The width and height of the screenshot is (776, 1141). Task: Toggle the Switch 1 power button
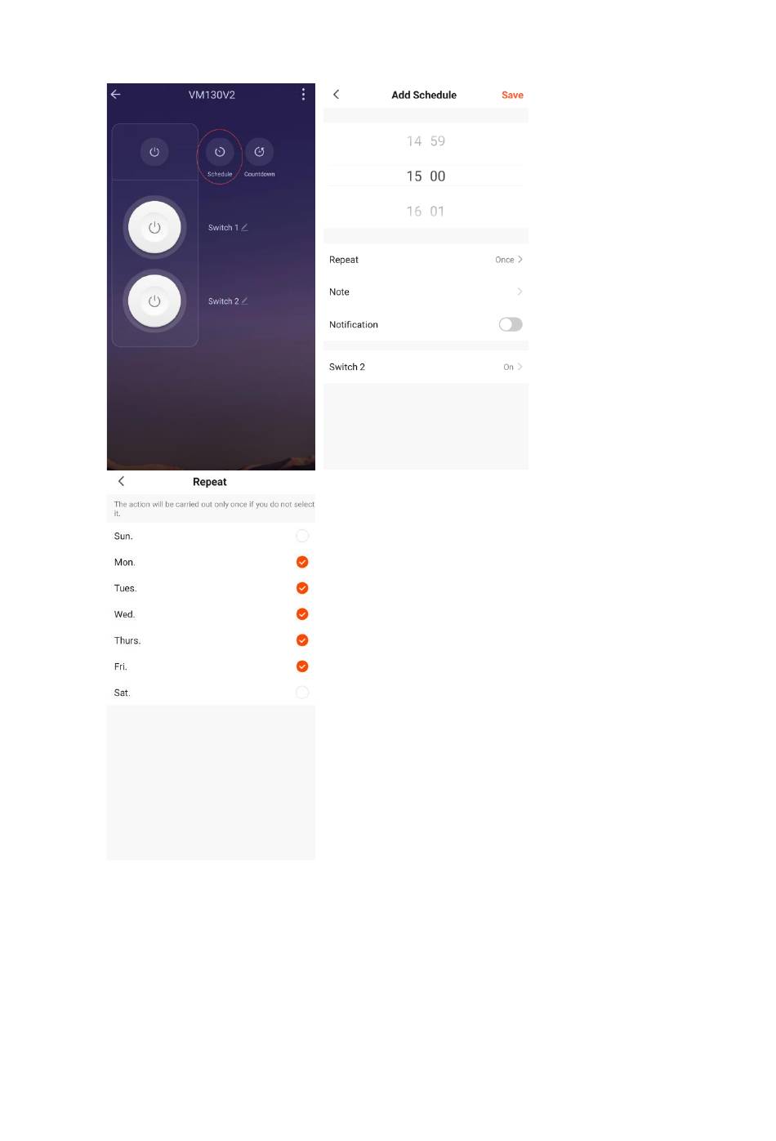point(154,228)
